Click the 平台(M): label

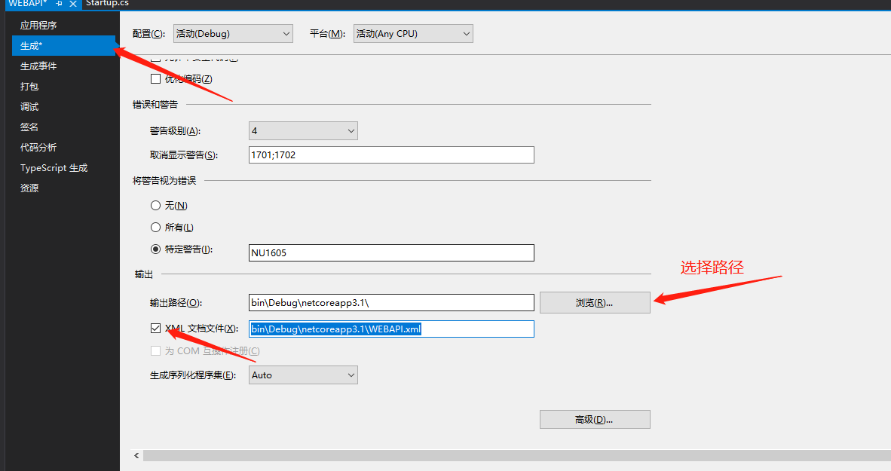click(327, 33)
